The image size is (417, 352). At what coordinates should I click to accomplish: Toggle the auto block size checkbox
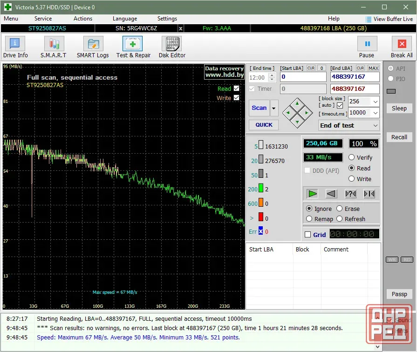point(340,106)
